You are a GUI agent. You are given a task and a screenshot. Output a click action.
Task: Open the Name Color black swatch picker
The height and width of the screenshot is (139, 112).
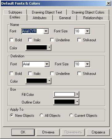pos(38,47)
